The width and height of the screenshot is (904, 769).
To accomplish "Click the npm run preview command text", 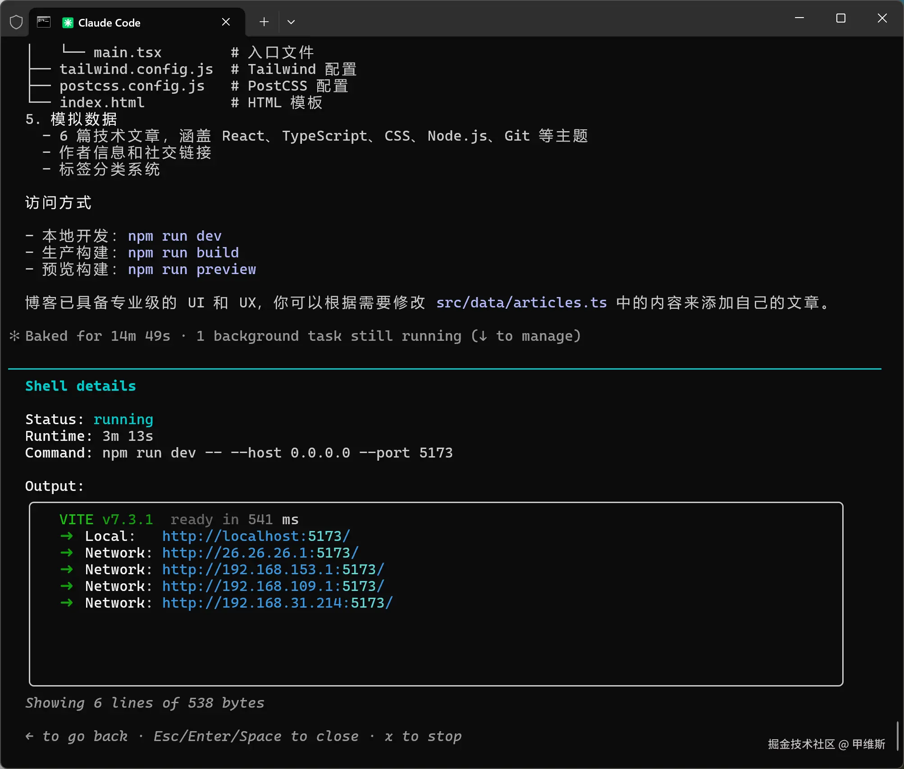I will pyautogui.click(x=192, y=269).
